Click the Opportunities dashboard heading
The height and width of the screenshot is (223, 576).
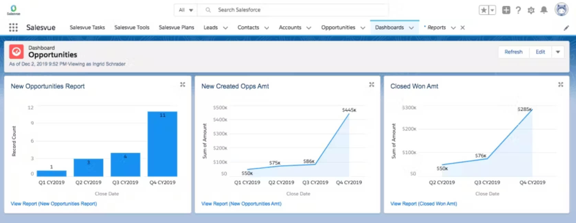[53, 55]
